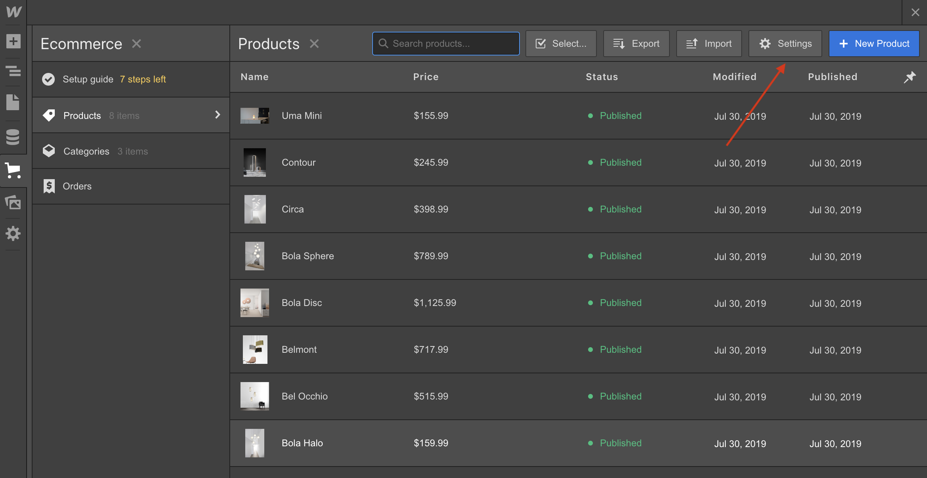Close the Products panel
Screen dimensions: 927x478
[x=314, y=44]
